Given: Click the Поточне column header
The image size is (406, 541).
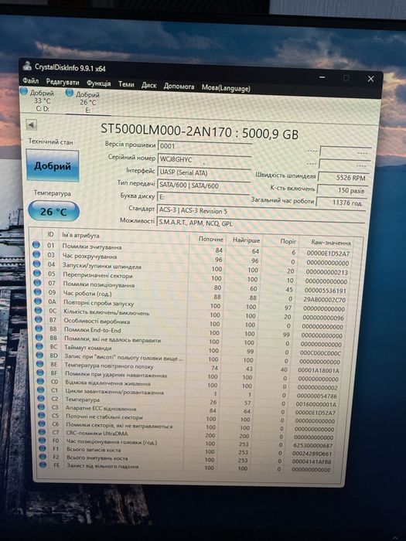Looking at the screenshot, I should click(x=211, y=239).
